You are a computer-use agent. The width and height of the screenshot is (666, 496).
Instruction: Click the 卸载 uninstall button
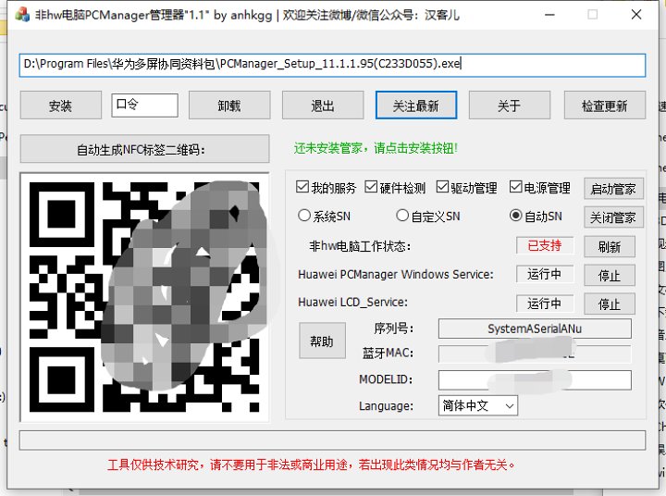(229, 105)
